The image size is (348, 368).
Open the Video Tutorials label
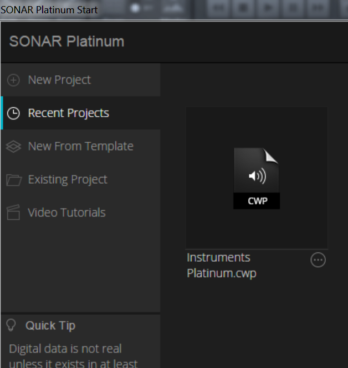tap(66, 213)
